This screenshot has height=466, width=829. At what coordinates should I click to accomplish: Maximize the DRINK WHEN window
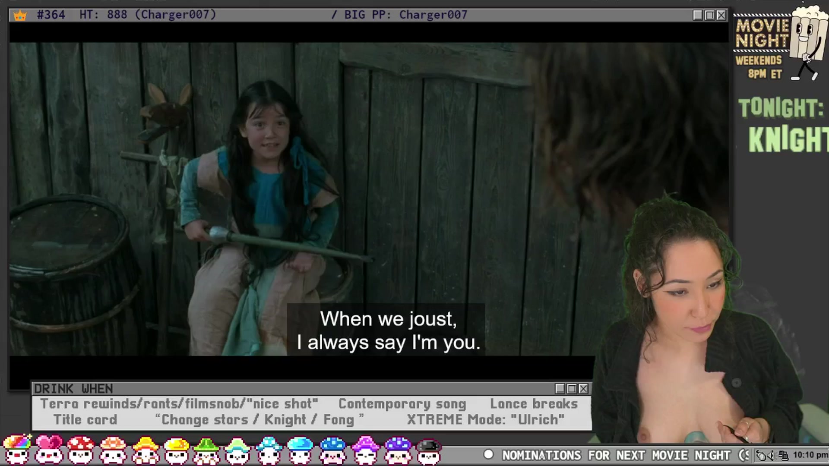[572, 389]
